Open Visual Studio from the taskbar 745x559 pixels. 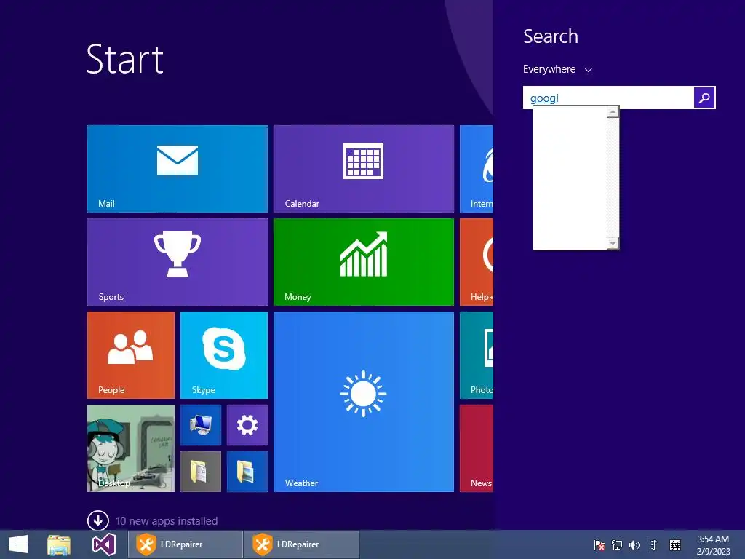click(103, 544)
